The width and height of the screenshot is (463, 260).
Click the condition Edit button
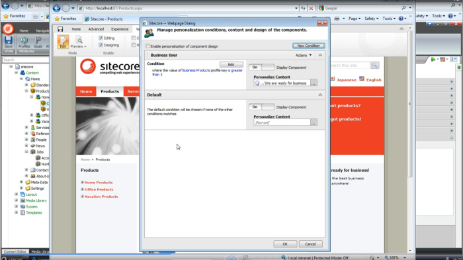[x=232, y=64]
